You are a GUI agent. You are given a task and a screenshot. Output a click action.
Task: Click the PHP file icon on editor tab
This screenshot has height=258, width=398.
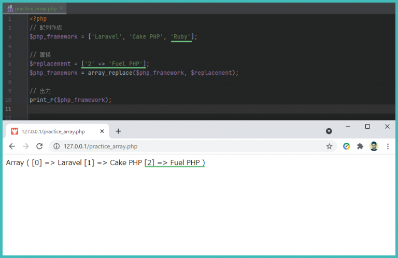pos(10,9)
